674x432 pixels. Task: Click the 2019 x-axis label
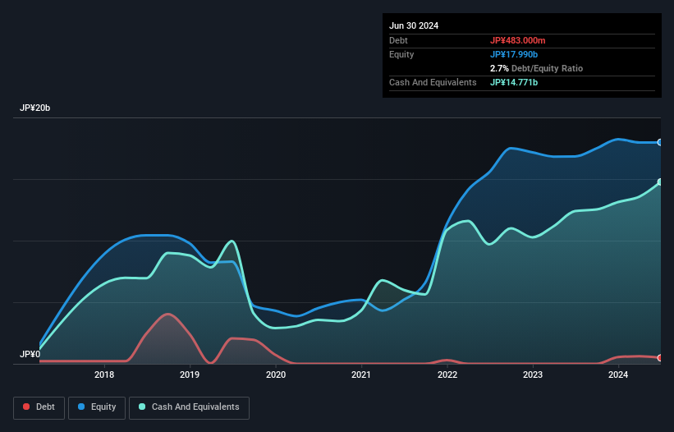click(190, 375)
